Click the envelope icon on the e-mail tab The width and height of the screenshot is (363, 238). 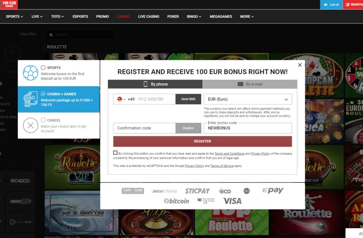(240, 84)
